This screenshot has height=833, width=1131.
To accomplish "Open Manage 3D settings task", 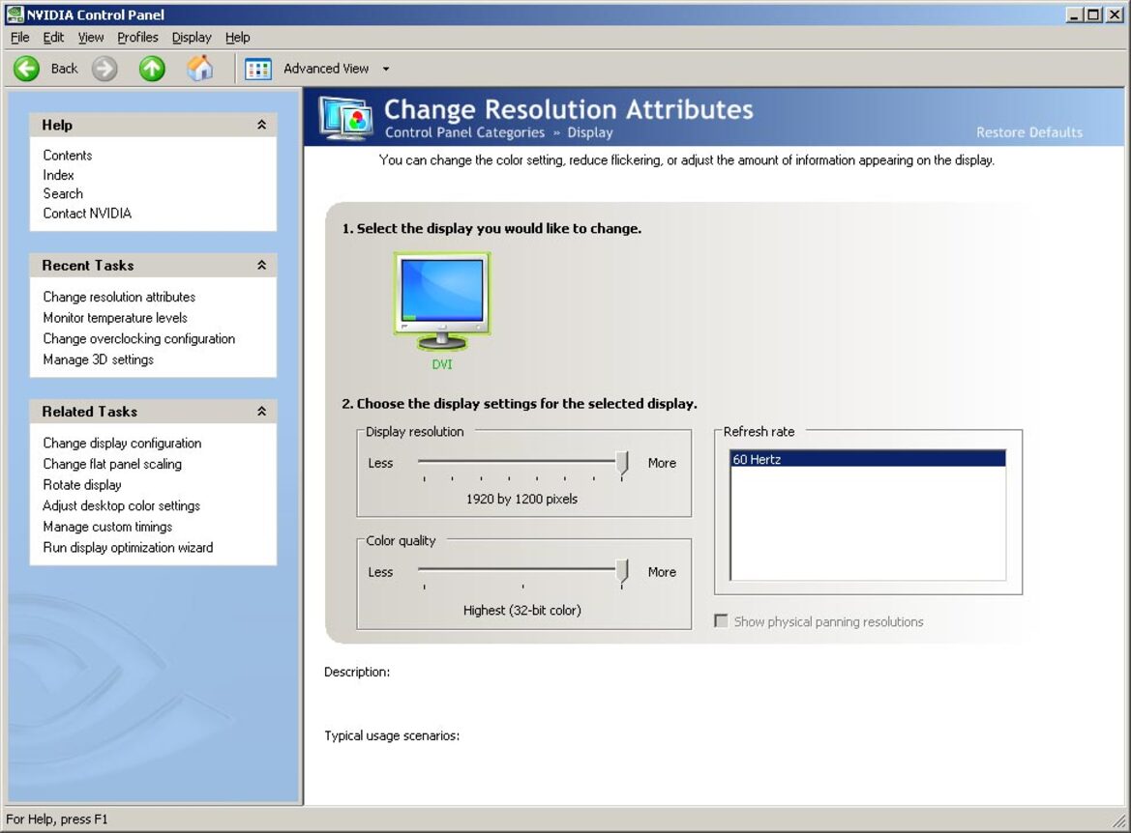I will click(x=98, y=359).
